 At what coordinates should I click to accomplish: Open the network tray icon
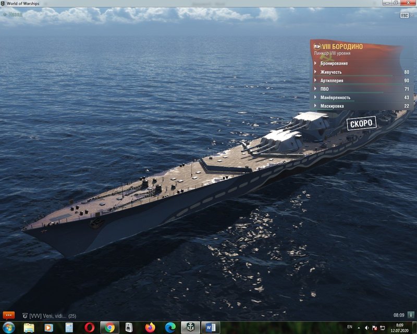[x=383, y=328]
